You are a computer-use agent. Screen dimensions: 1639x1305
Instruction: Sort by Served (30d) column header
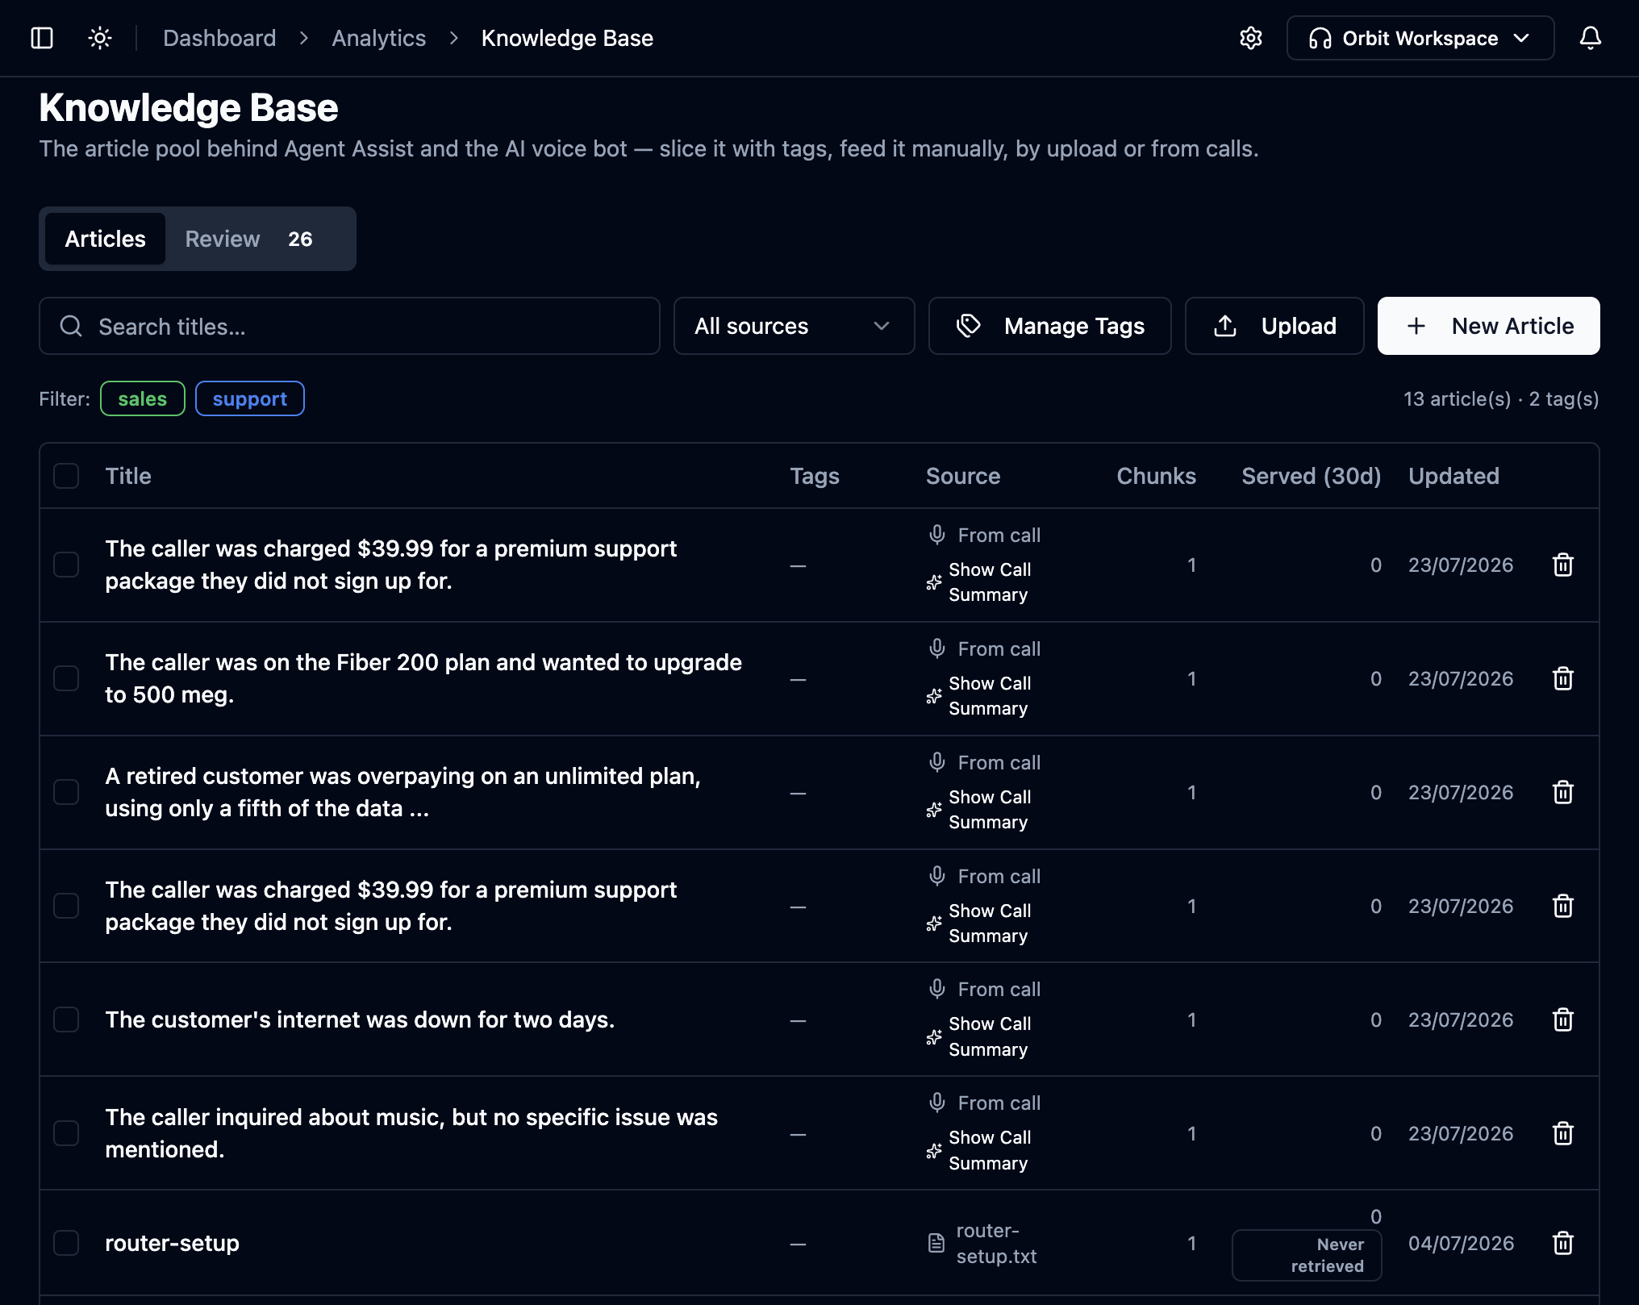pos(1312,476)
